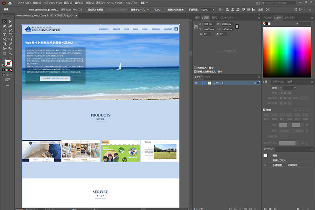Screen dimensions: 315x210
Task: Click the Home icon
Action: [10, 3]
